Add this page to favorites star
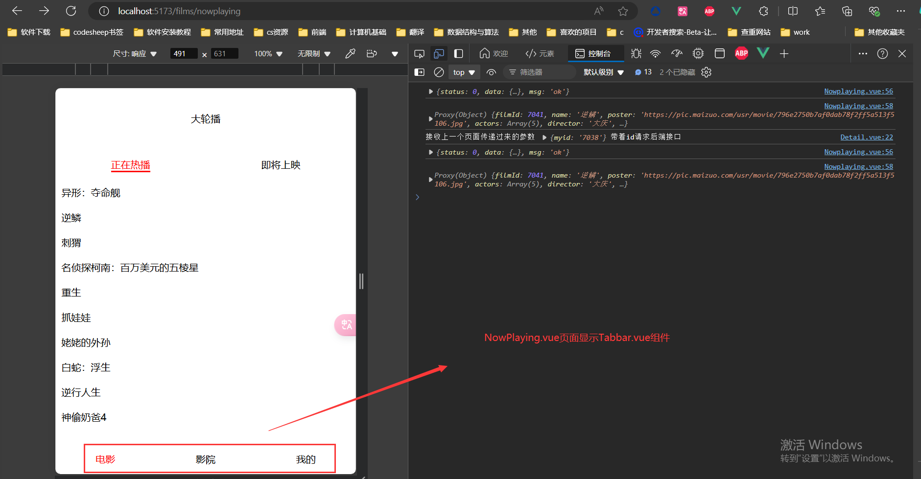Screen dimensions: 921x479 pos(623,11)
